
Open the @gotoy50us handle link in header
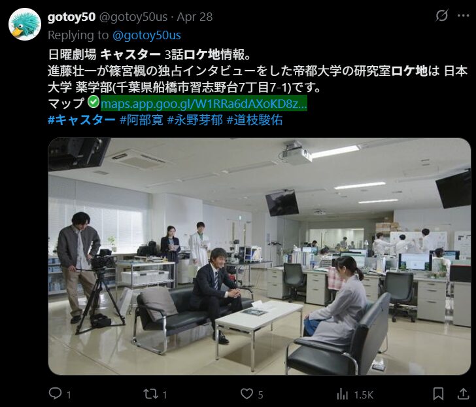coord(133,17)
